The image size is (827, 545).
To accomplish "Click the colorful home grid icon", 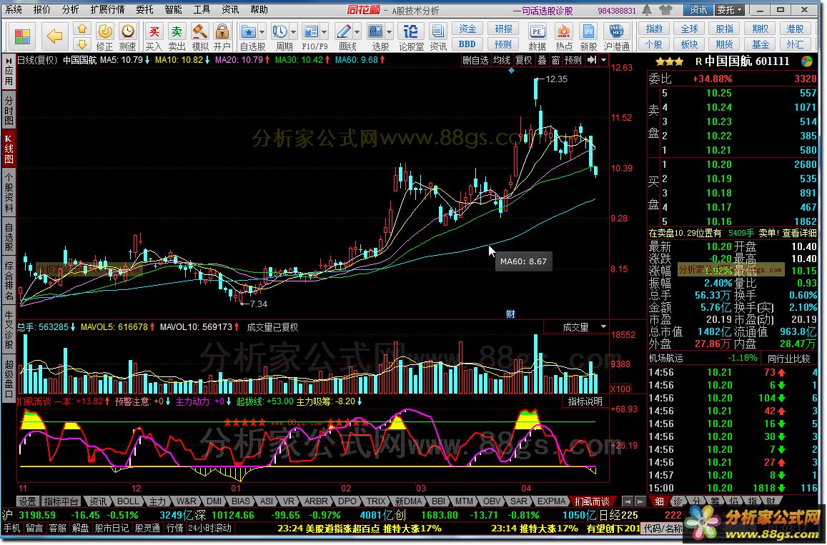I will [x=22, y=36].
